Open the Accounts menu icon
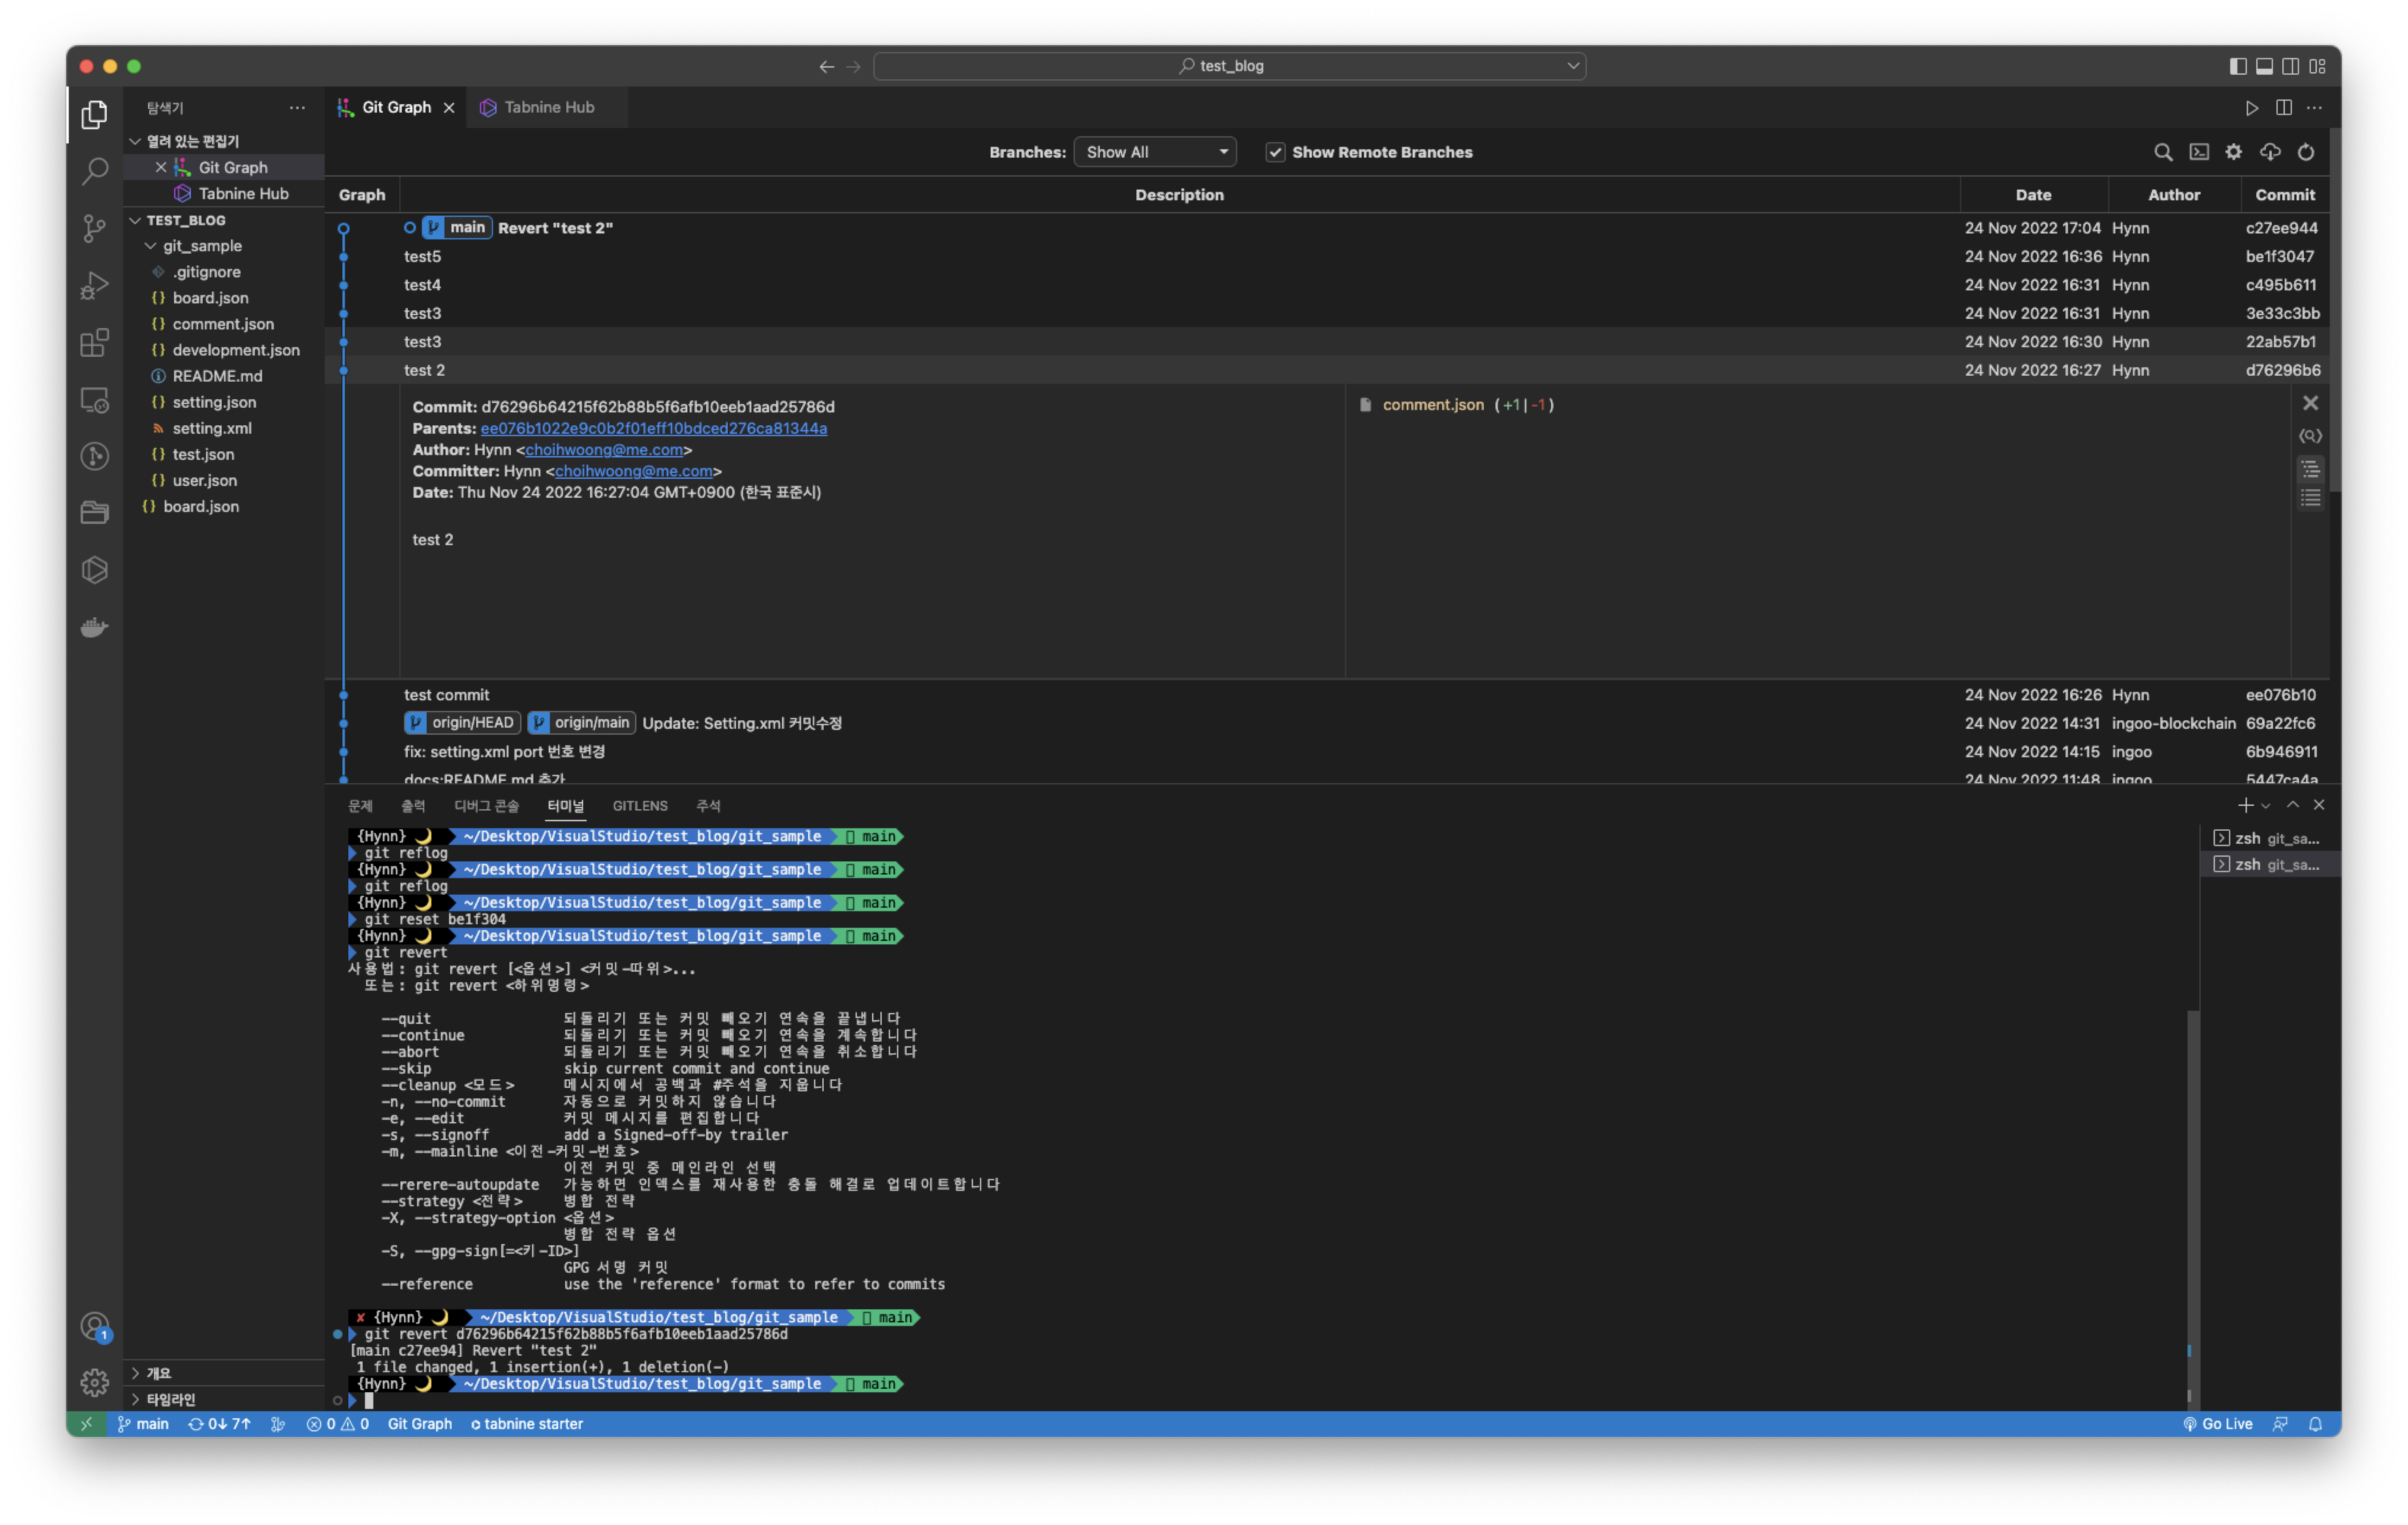 (94, 1326)
